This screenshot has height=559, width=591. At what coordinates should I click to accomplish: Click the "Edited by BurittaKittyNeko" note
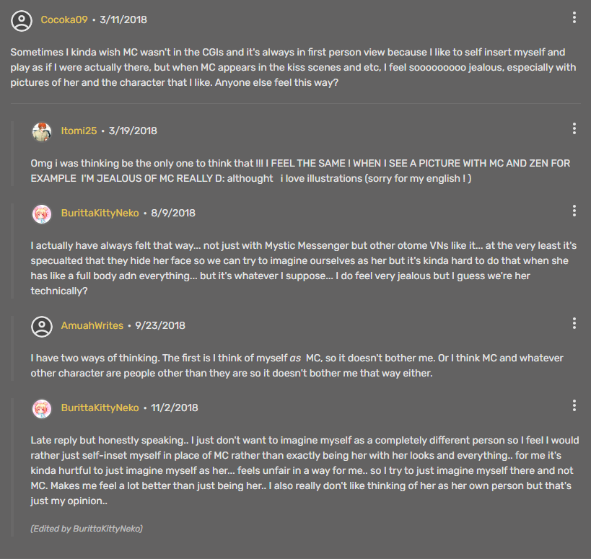pos(87,529)
